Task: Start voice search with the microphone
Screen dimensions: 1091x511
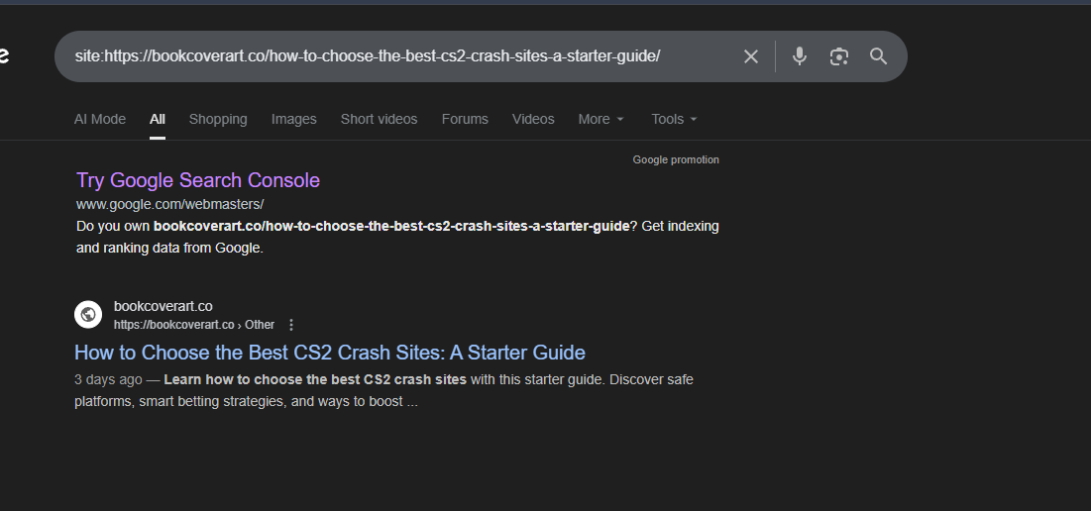Action: coord(800,56)
